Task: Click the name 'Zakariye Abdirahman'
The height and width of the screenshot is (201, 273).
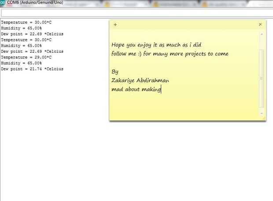Action: pos(140,80)
